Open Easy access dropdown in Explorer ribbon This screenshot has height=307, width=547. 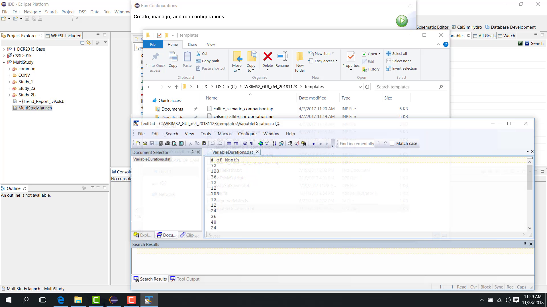coord(323,61)
